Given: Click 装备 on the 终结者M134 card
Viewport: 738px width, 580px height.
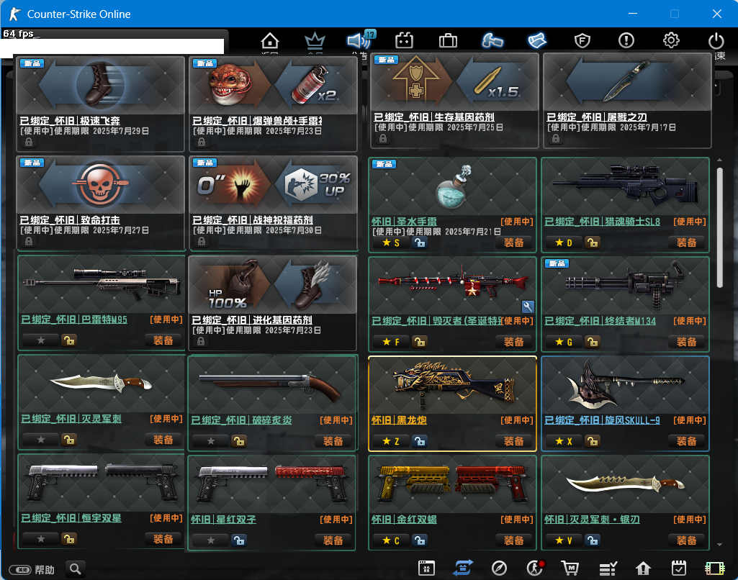Looking at the screenshot, I should pos(687,342).
